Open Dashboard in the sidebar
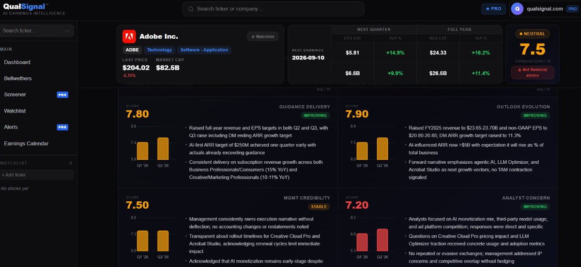Image resolution: width=581 pixels, height=267 pixels. (17, 62)
